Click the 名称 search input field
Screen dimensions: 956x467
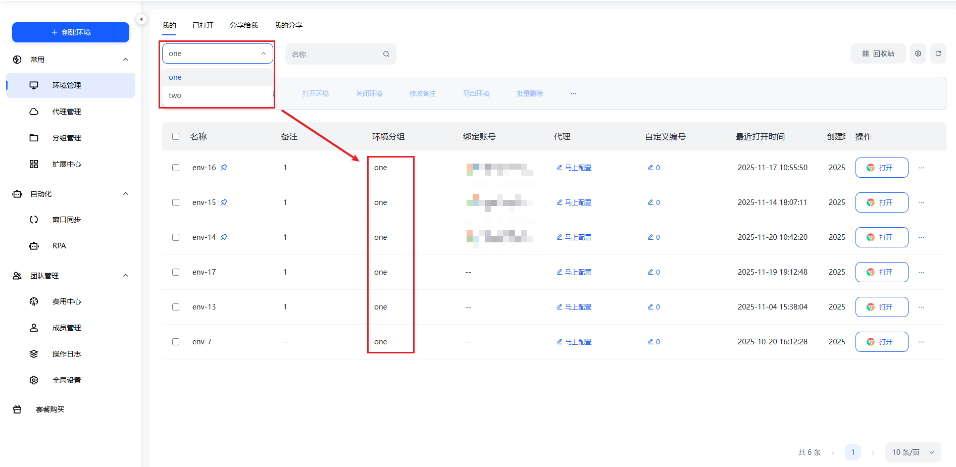[334, 54]
